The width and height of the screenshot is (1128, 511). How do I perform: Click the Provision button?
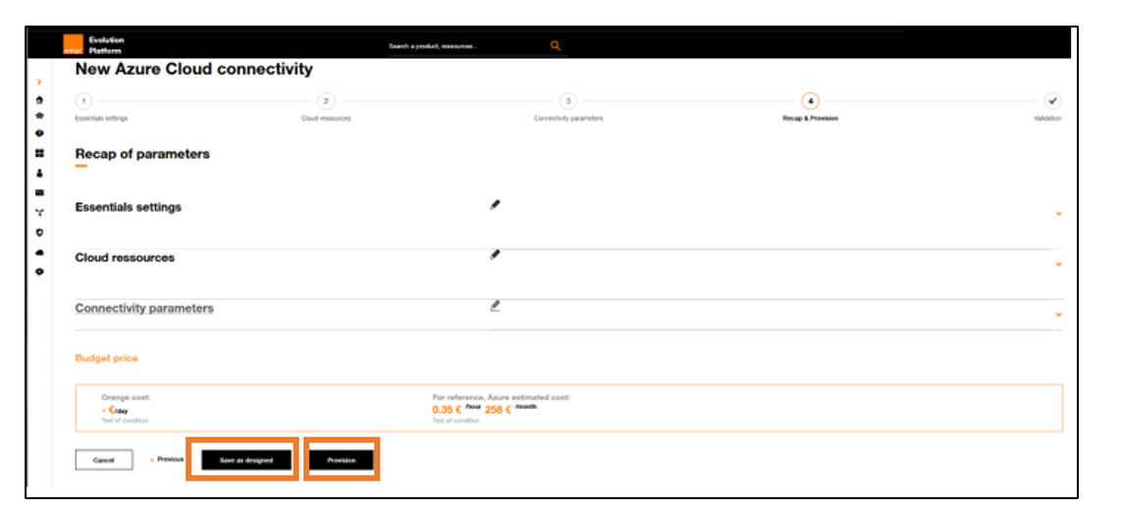point(341,460)
